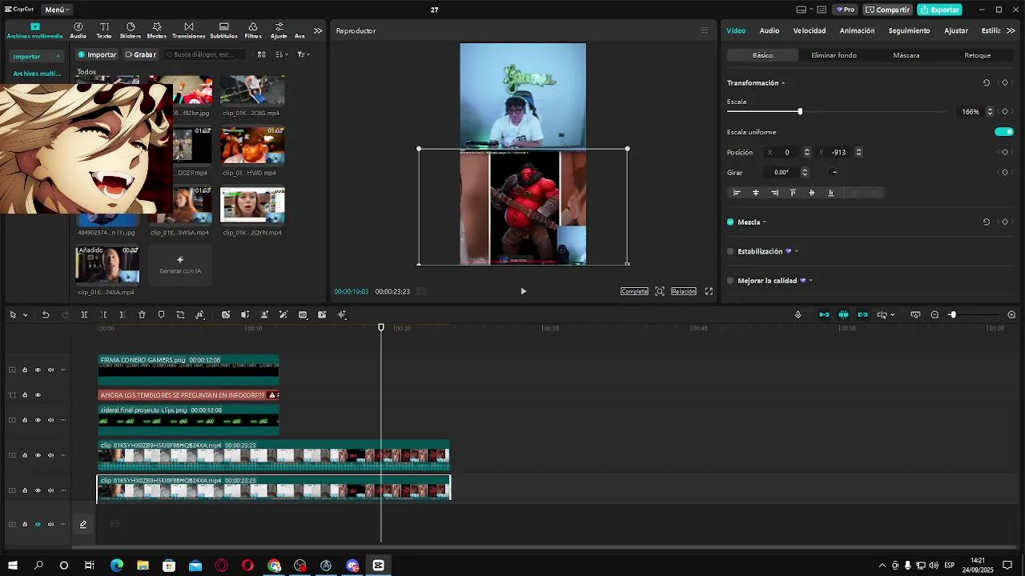Switch to Velocidad properties tab

pos(810,30)
